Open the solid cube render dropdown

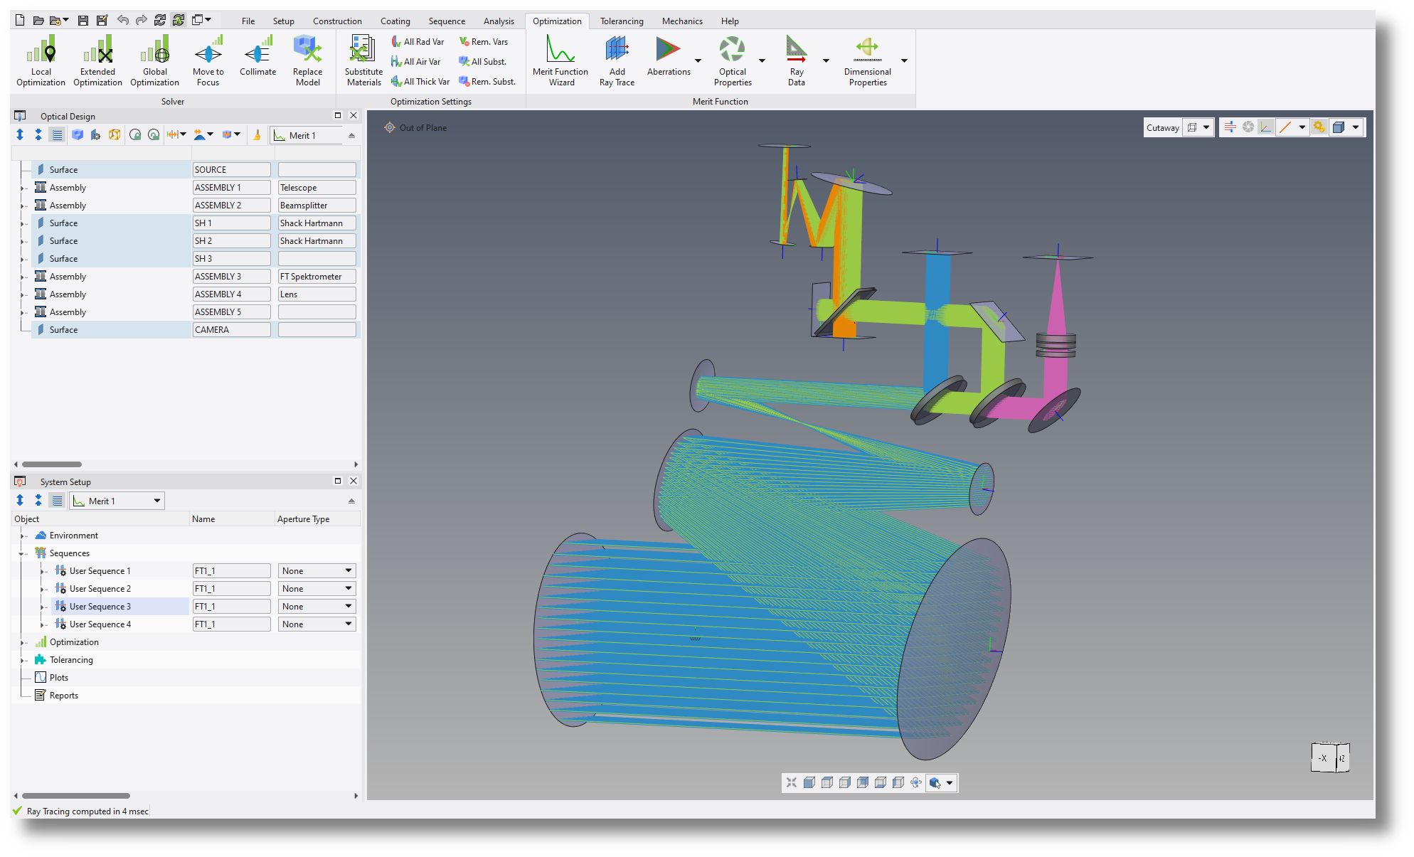[x=1356, y=127]
